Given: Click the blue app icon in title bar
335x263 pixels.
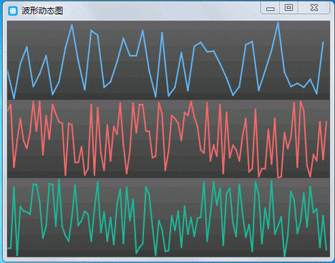Looking at the screenshot, I should pyautogui.click(x=13, y=11).
